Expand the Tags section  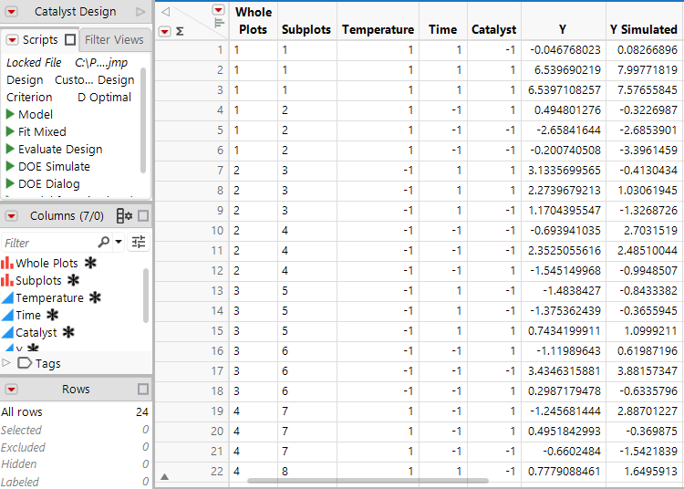[7, 363]
